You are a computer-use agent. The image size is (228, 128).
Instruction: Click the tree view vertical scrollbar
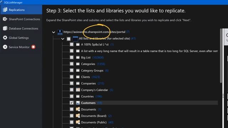click(x=221, y=56)
